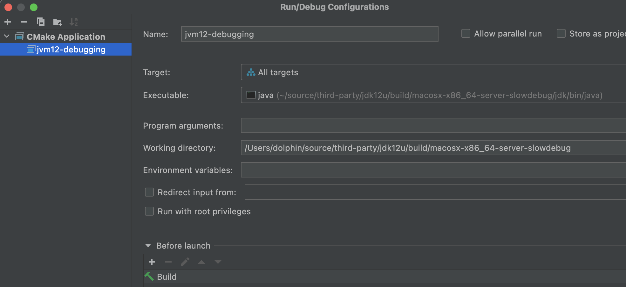Click the Create New Folder icon
Viewport: 626px width, 287px height.
pos(58,22)
